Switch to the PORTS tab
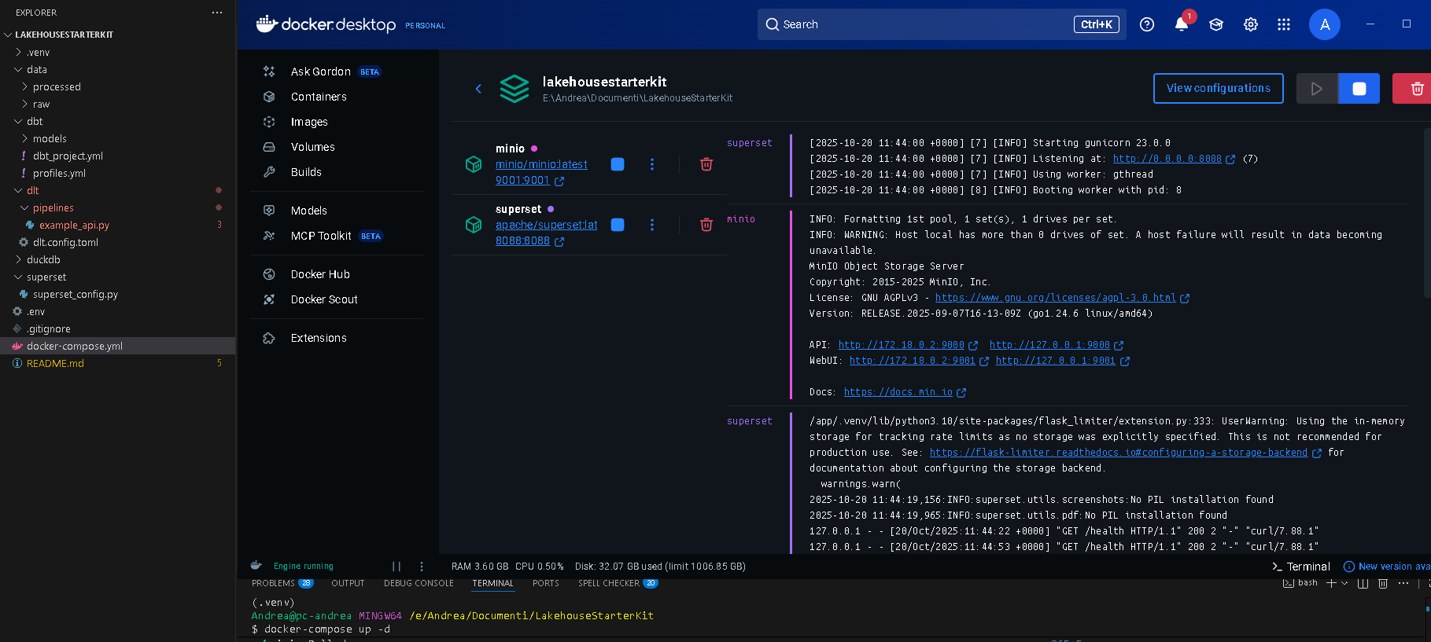 click(545, 583)
